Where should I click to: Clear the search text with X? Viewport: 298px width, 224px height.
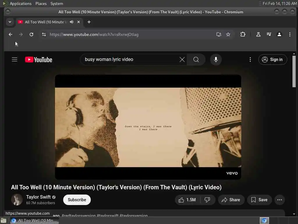point(182,60)
